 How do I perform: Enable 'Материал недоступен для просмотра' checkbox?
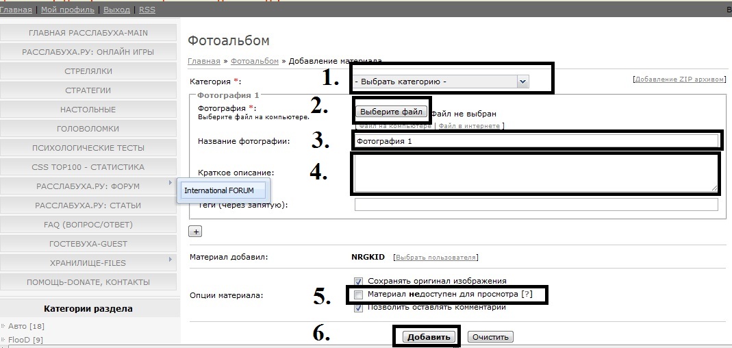point(359,295)
